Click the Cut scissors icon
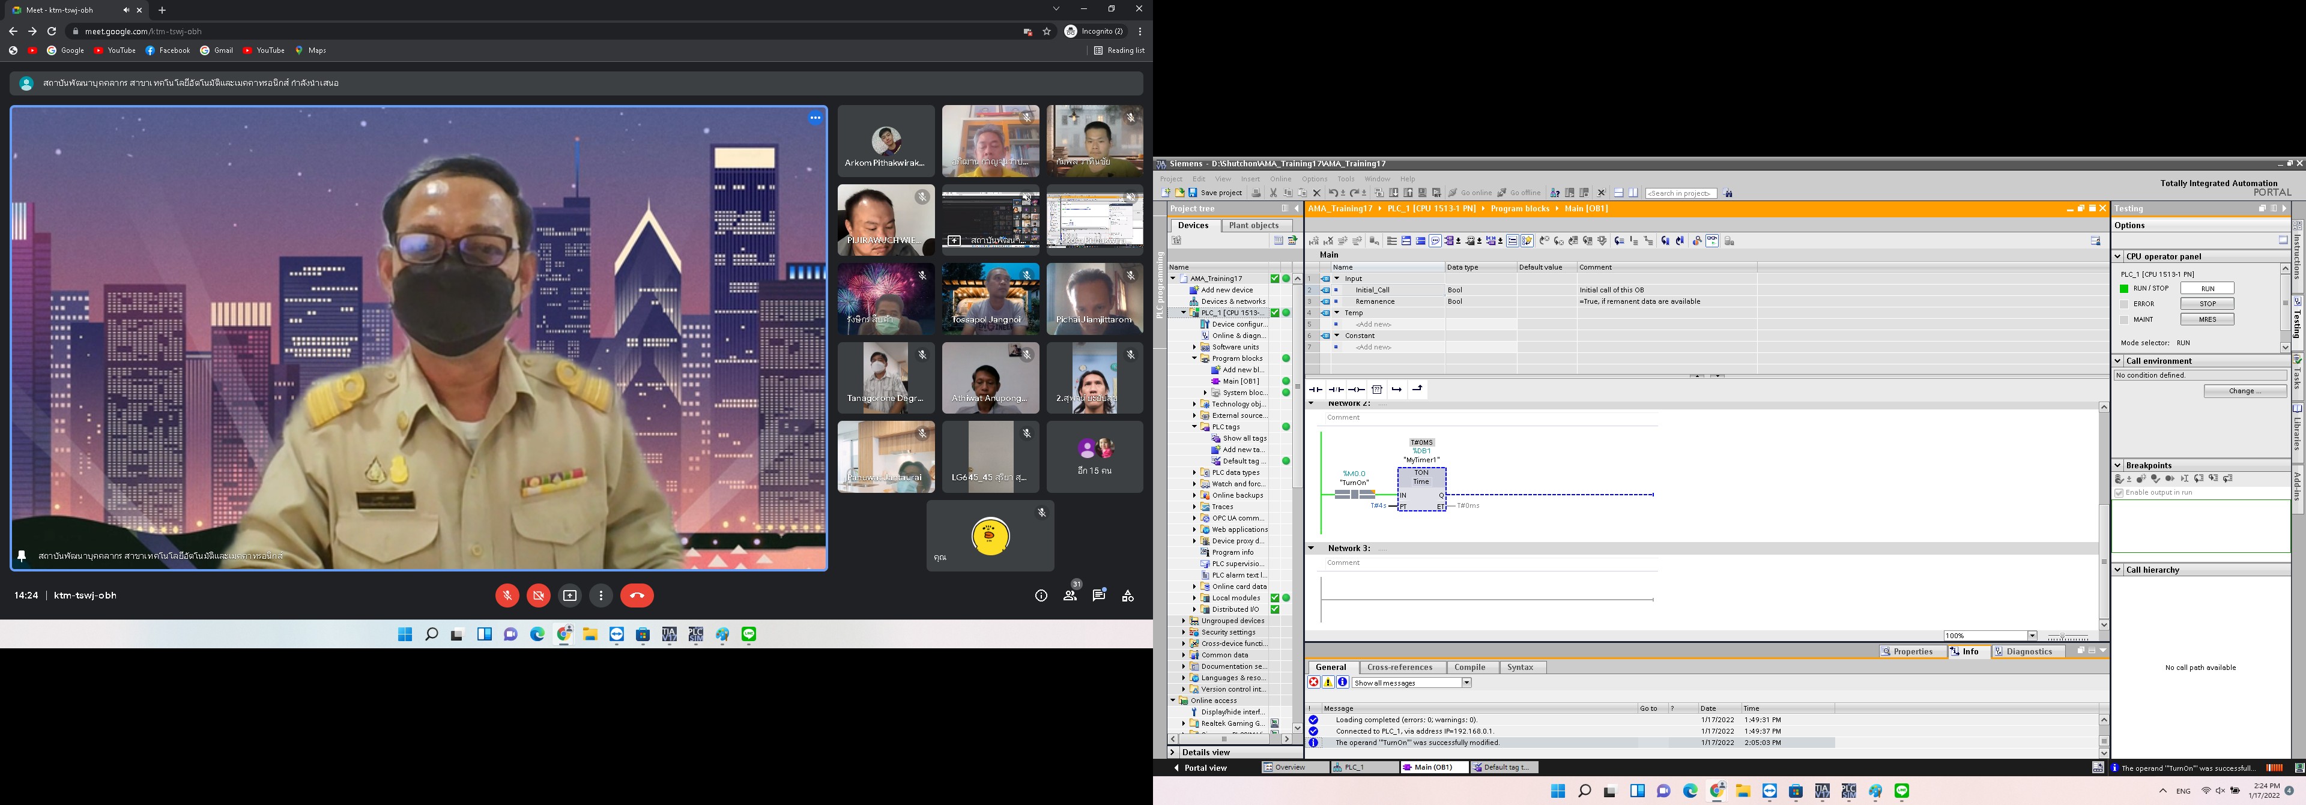This screenshot has width=2306, height=805. 1273,193
